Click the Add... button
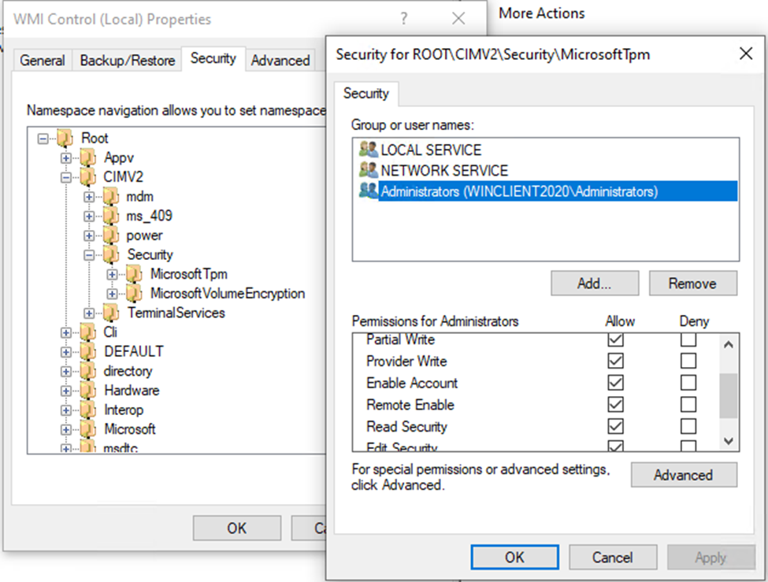 [x=595, y=284]
